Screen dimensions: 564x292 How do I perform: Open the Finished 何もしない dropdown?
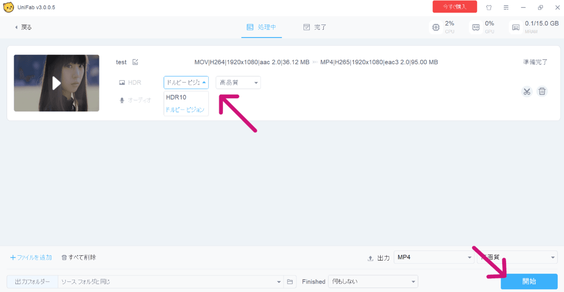[373, 282]
